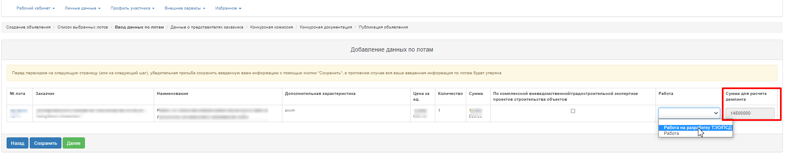Collapse the Работа select box
This screenshot has height=165, width=787.
(689, 113)
